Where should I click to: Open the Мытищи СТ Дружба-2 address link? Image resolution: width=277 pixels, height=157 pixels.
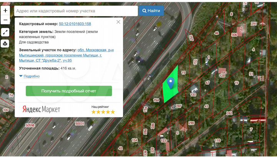point(66,55)
